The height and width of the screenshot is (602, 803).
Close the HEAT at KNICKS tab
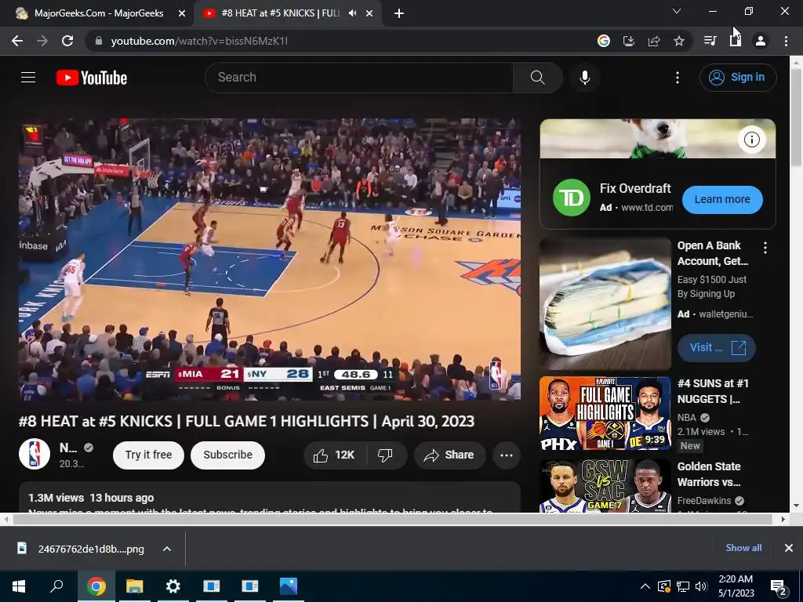pos(369,13)
